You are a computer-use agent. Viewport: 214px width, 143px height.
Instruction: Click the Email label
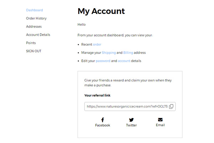coord(160,125)
